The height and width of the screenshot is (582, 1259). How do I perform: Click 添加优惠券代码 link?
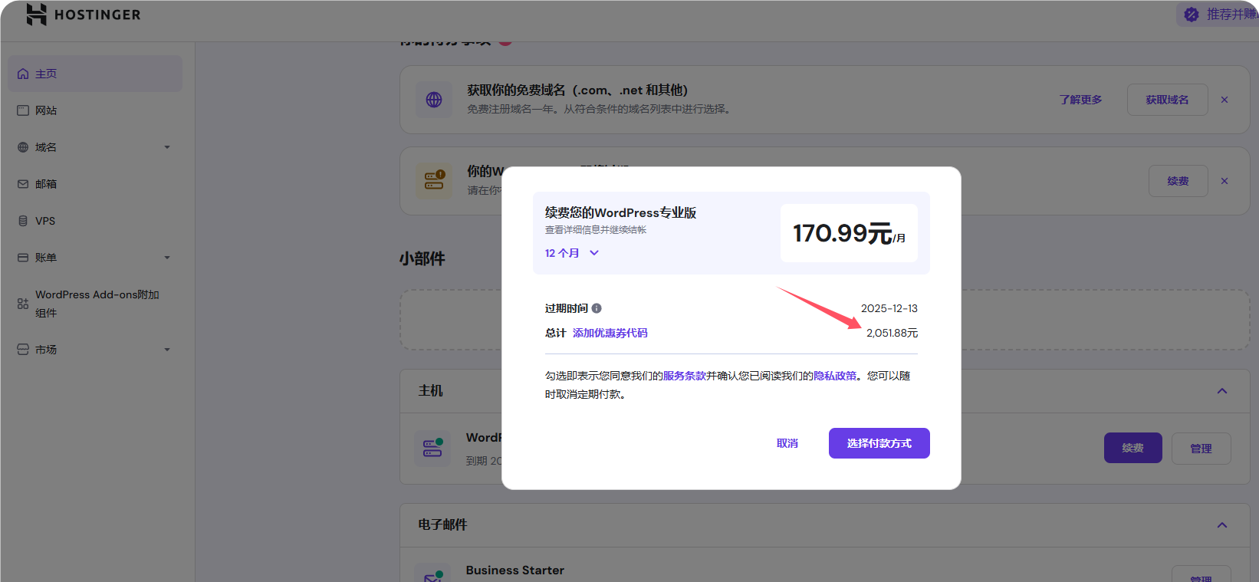coord(610,333)
